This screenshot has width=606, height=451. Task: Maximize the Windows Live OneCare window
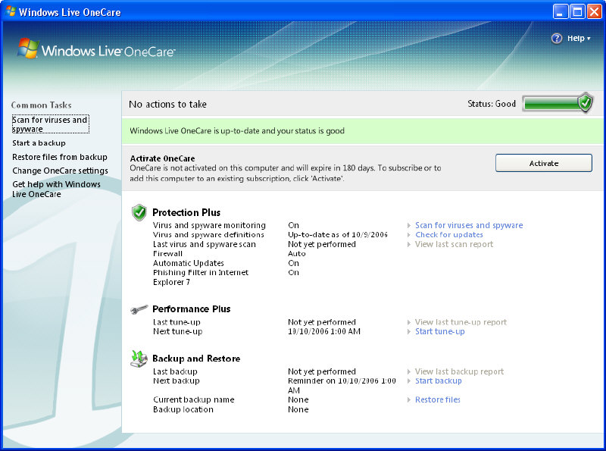point(577,11)
